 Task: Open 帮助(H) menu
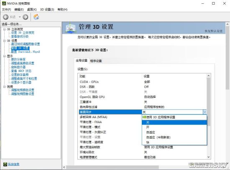(x=62, y=10)
